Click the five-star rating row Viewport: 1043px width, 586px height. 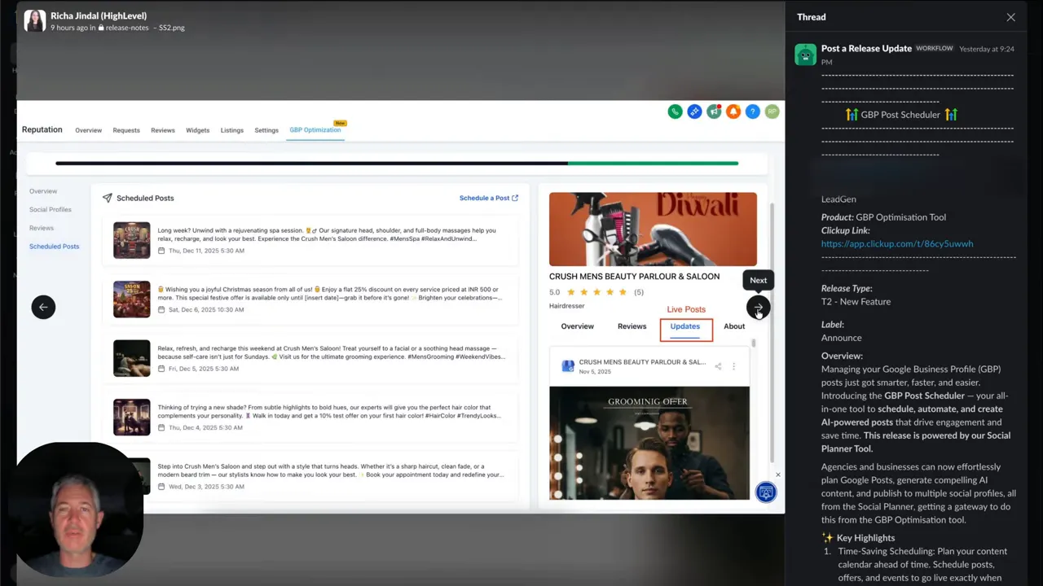tap(596, 292)
